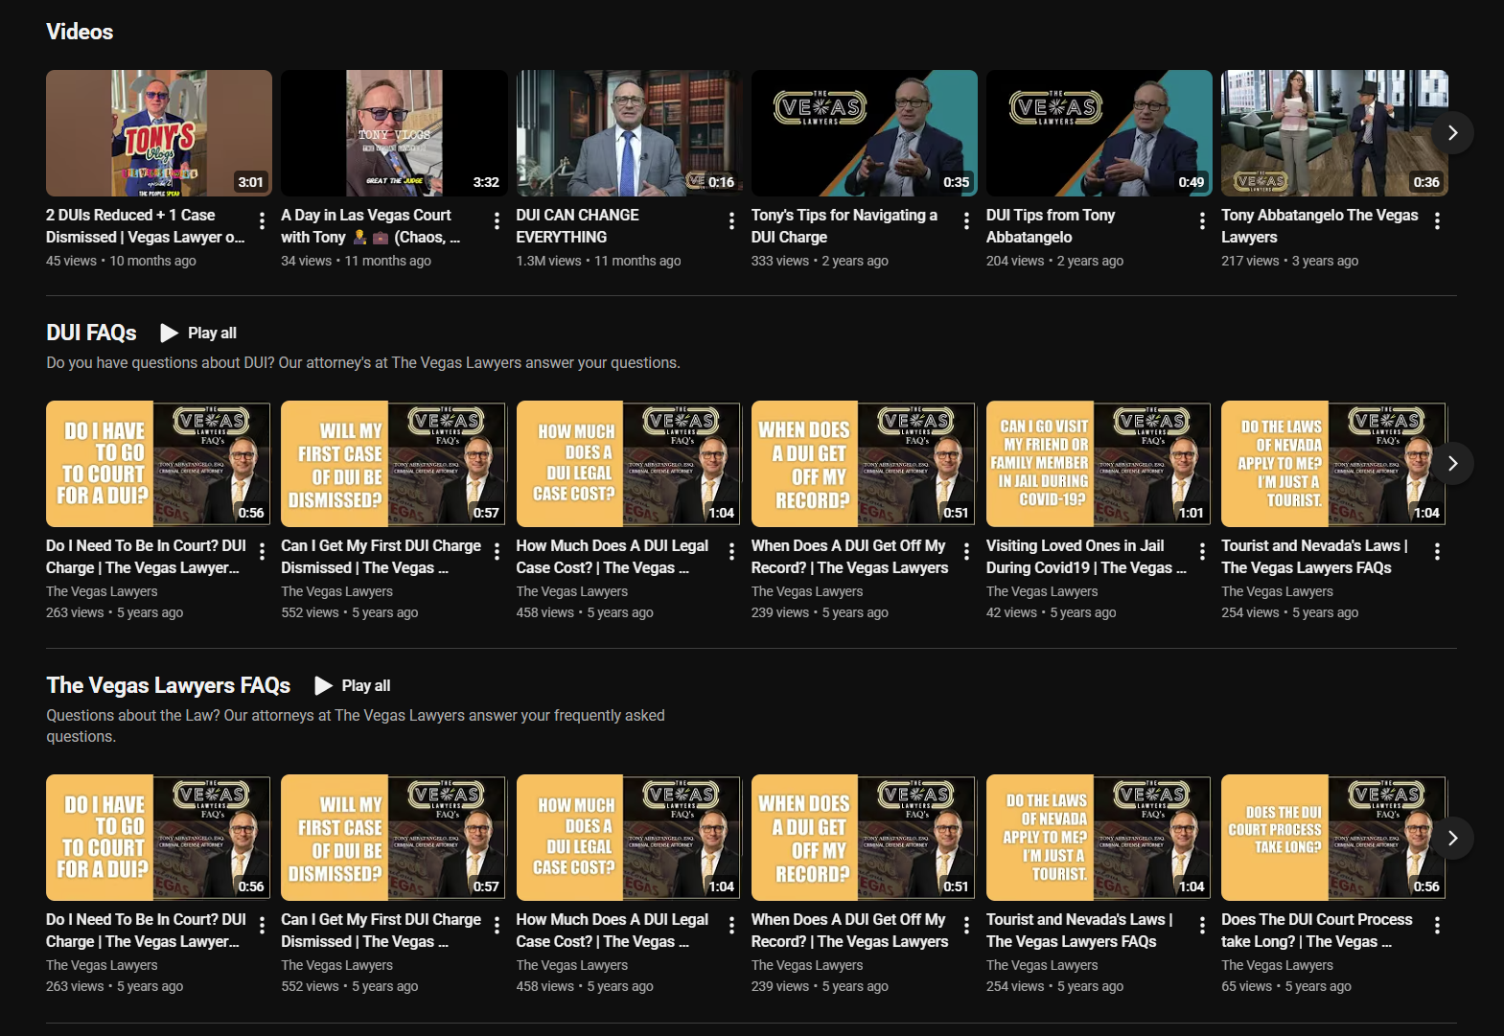Open options for 'First DUI Charge Dismissed' in Vegas Lawyers FAQs
Image resolution: width=1504 pixels, height=1036 pixels.
point(497,926)
